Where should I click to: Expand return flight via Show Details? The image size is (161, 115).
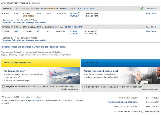[x=152, y=27]
